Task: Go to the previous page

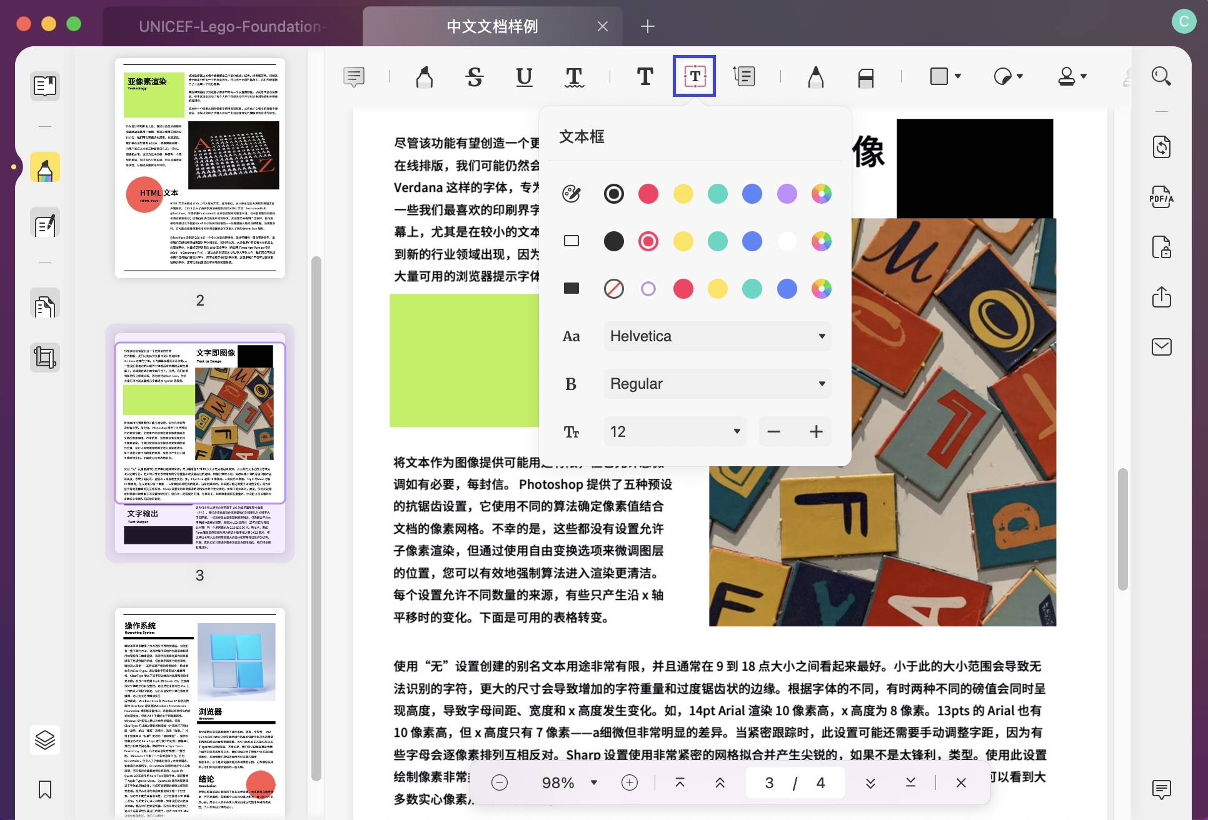Action: (x=720, y=782)
